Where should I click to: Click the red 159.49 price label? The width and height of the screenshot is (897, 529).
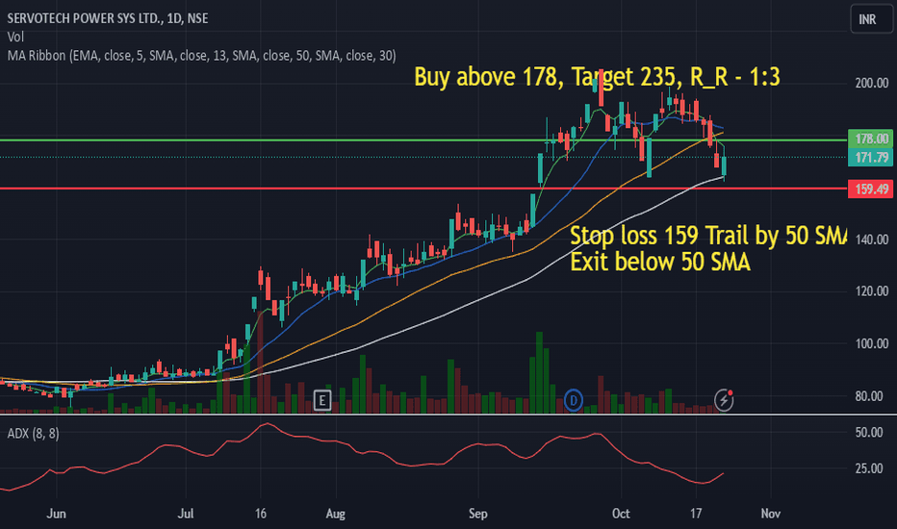[870, 189]
